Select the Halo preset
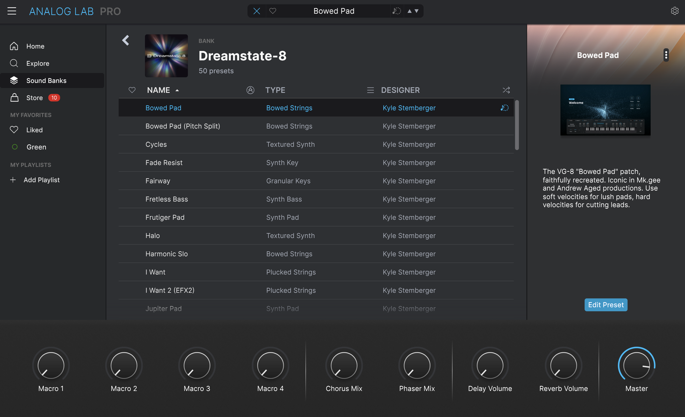The width and height of the screenshot is (685, 417). pos(316,236)
